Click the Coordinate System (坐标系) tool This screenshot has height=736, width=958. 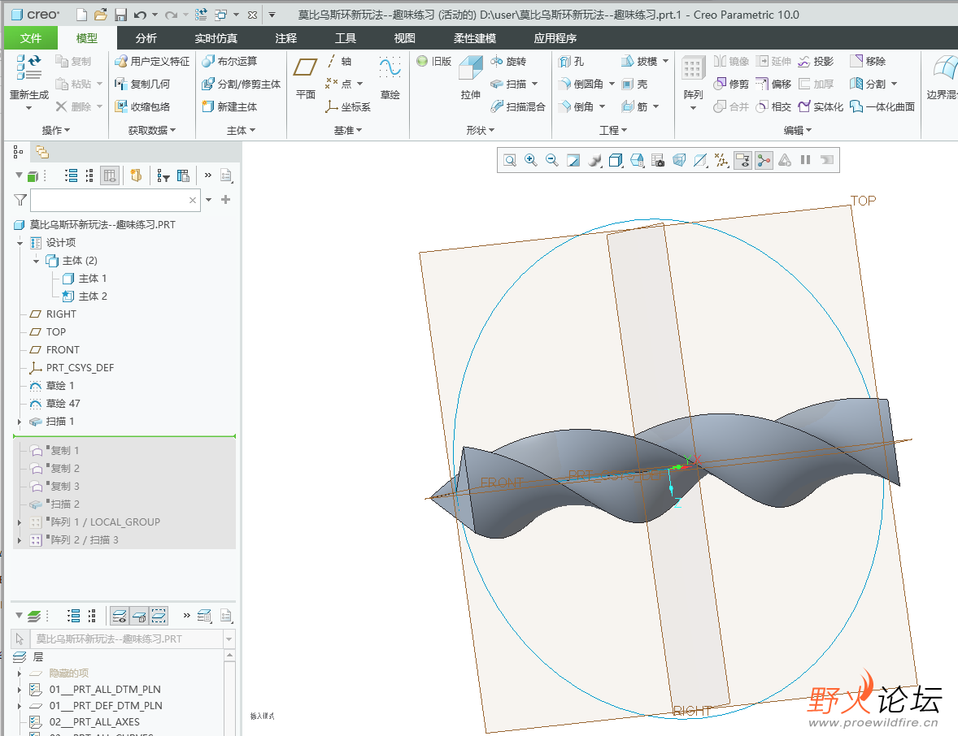tap(347, 106)
